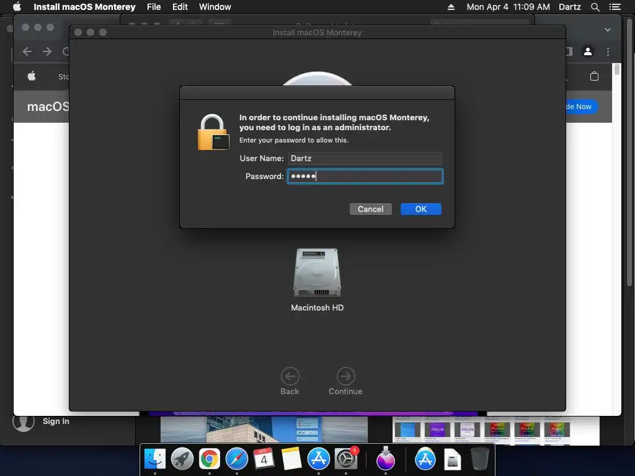
Task: Open Finder from the Dock
Action: (155, 459)
